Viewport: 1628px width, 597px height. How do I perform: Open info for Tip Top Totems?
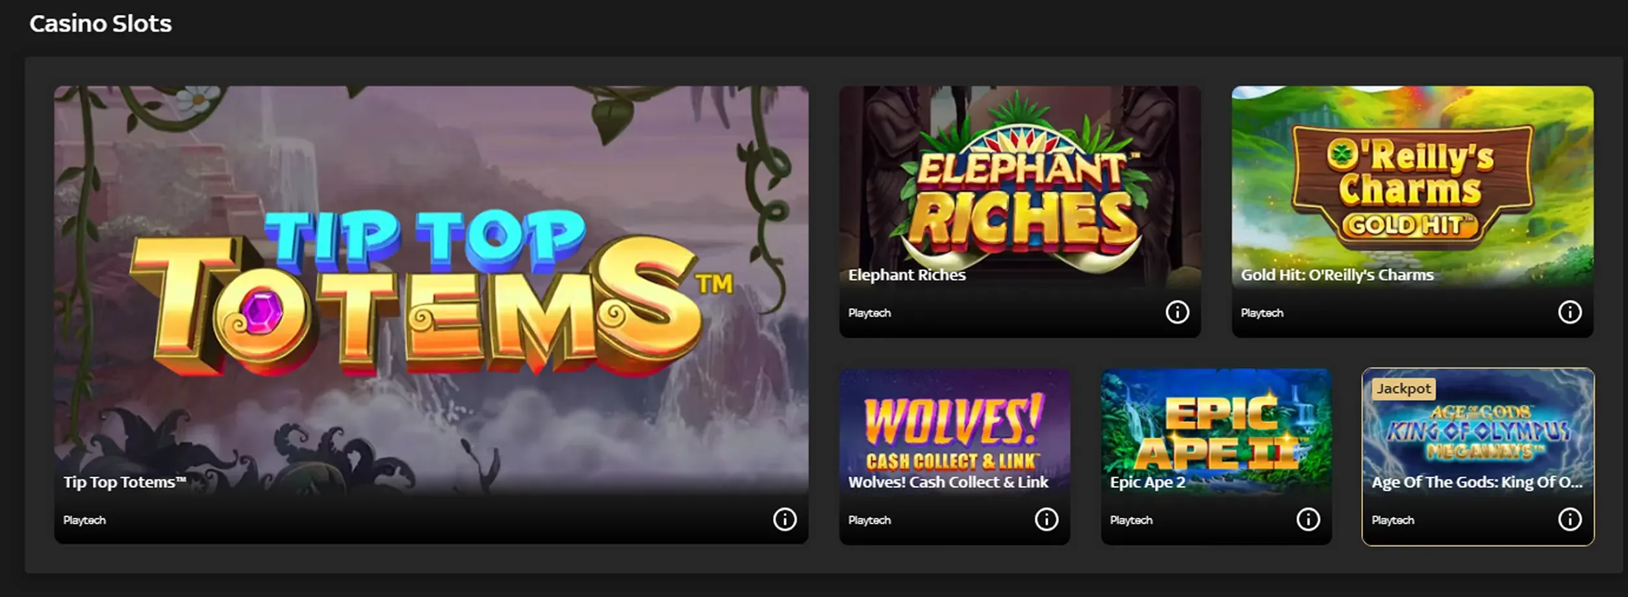(784, 519)
